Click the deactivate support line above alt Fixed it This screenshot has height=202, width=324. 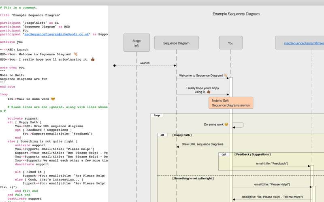click(x=32, y=164)
